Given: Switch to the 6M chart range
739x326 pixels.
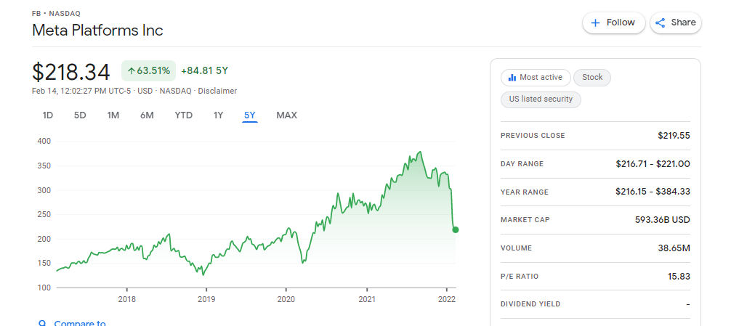Looking at the screenshot, I should [147, 115].
